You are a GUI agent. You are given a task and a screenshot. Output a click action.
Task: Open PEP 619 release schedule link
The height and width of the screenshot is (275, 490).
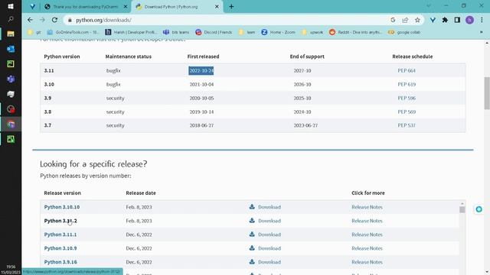point(407,85)
